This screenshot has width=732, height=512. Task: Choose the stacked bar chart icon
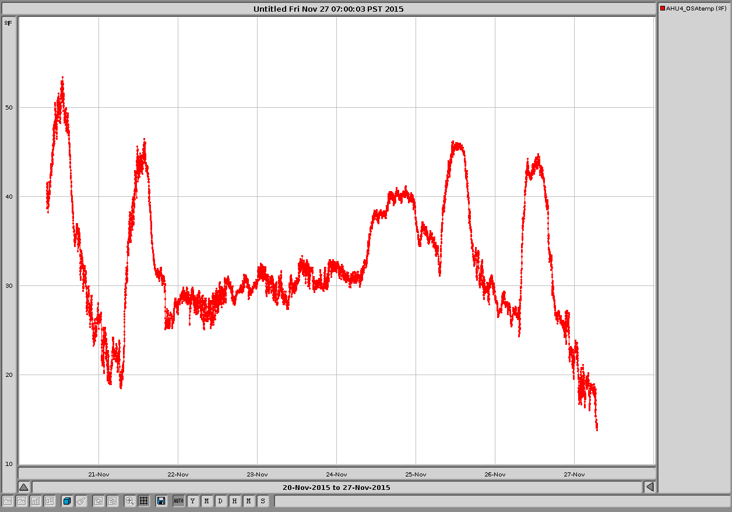coord(50,501)
